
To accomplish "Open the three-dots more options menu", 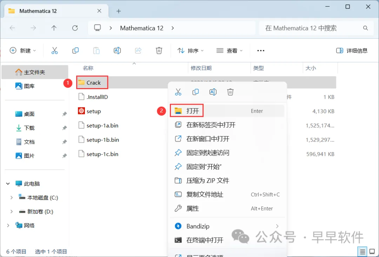I will click(x=260, y=51).
